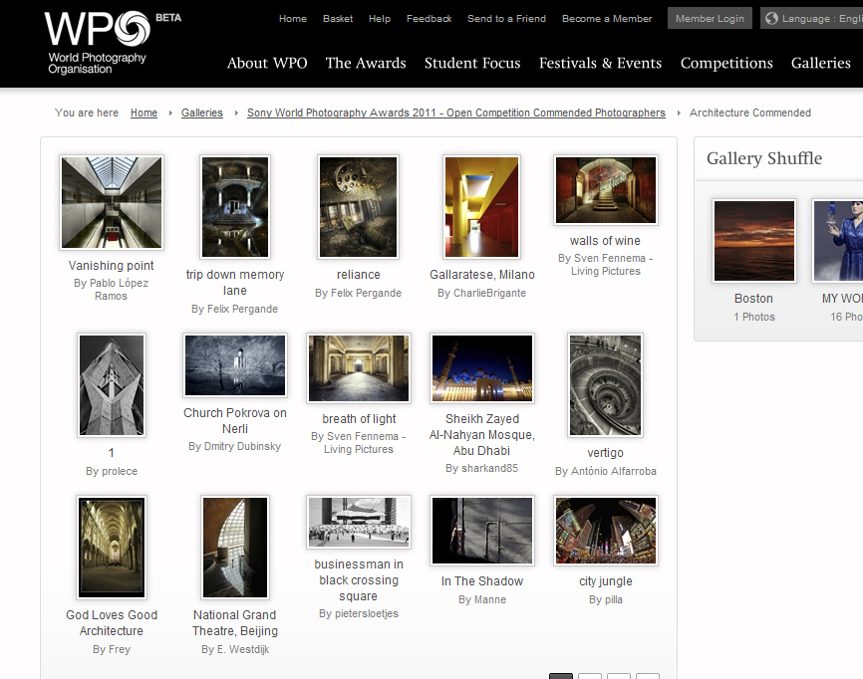Click the Send to a Friend link
Viewport: 863px width, 679px height.
point(506,19)
